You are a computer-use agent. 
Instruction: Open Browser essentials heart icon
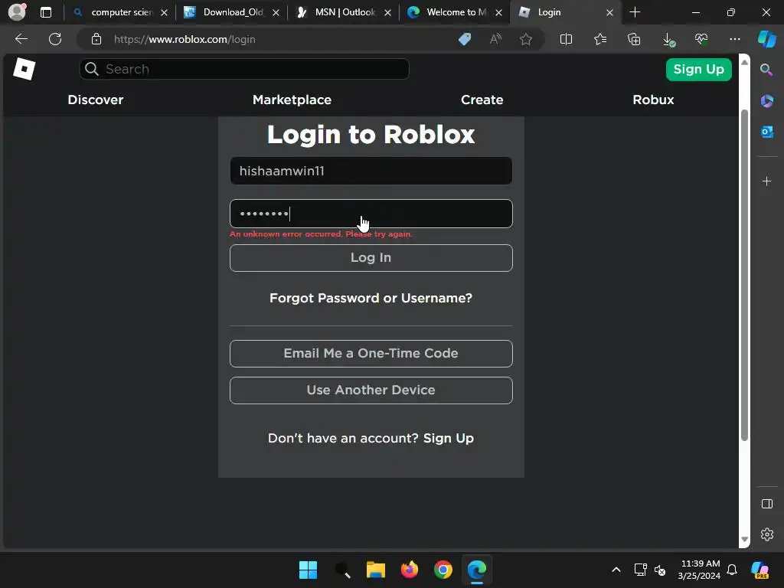click(701, 39)
